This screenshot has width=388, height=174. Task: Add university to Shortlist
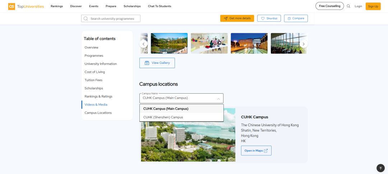click(269, 18)
